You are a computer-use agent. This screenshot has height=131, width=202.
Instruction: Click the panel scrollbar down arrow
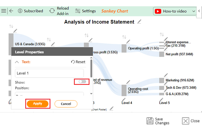point(91,94)
